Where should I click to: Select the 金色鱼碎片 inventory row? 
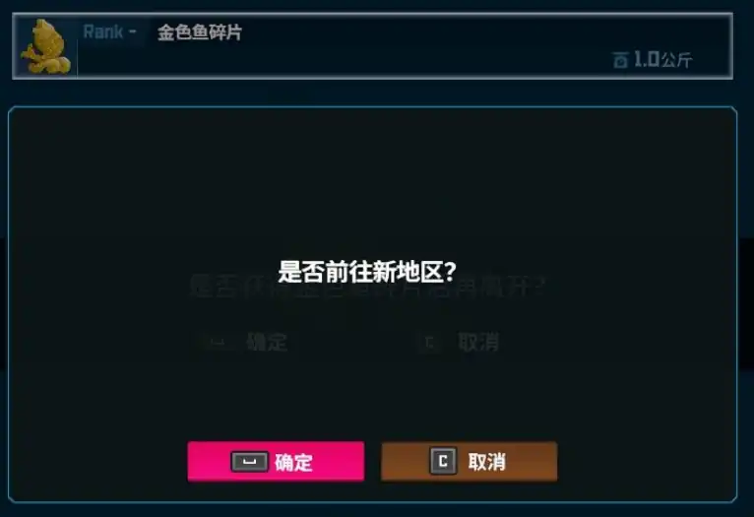pos(373,46)
